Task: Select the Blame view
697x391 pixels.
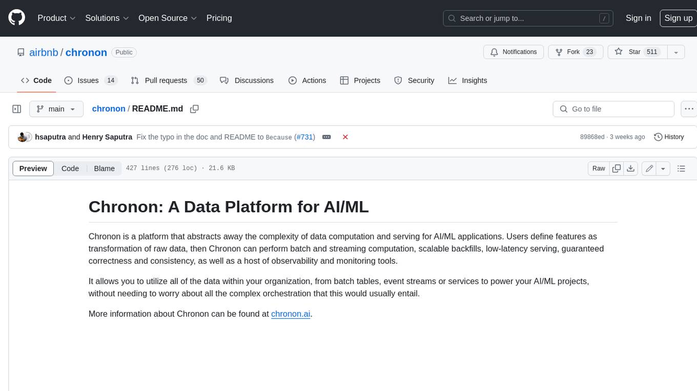Action: point(104,168)
